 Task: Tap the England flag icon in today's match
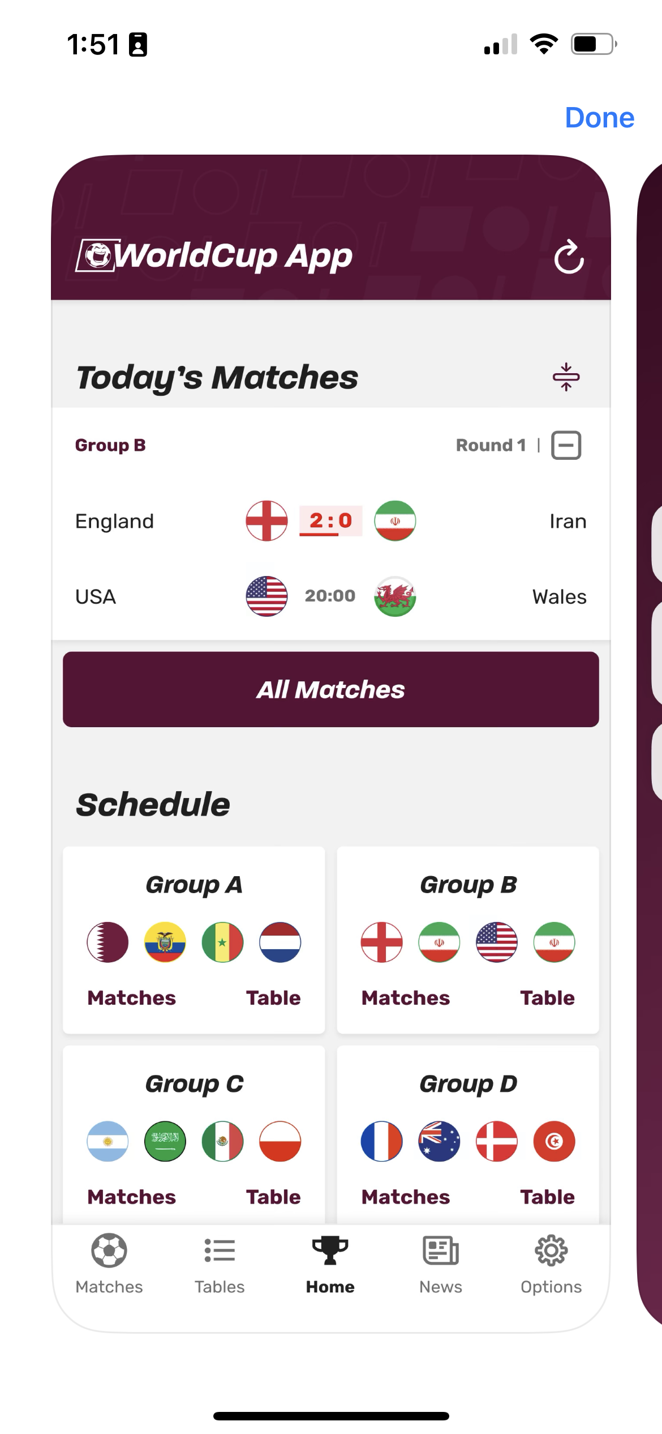pyautogui.click(x=266, y=521)
